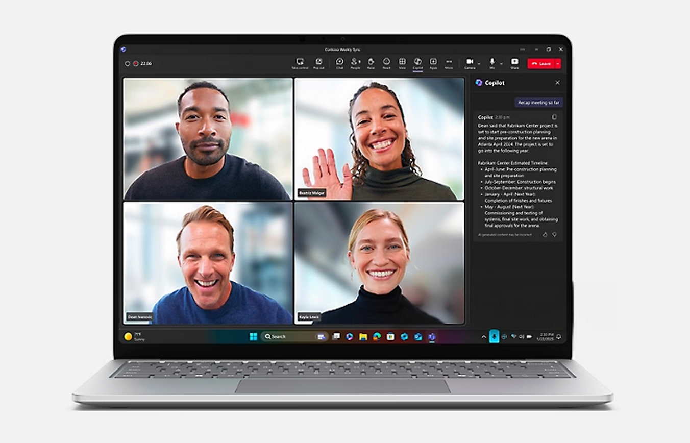The image size is (690, 443).
Task: Pop out the meeting window
Action: 318,63
